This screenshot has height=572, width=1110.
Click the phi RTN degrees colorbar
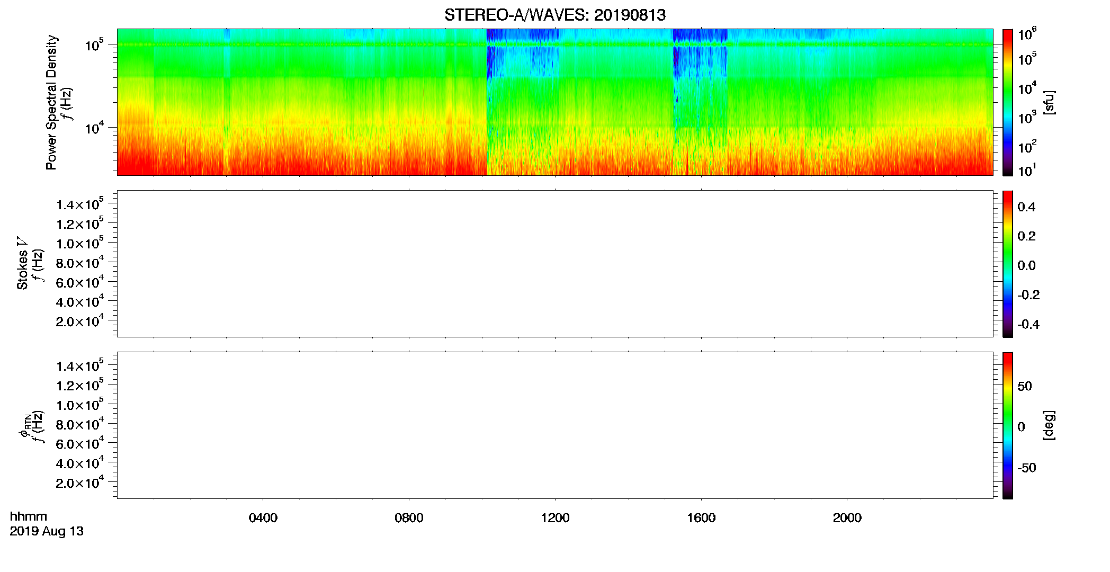coord(1007,425)
